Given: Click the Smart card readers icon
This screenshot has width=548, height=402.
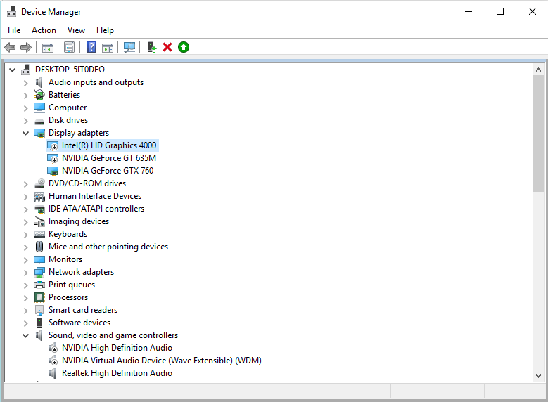Looking at the screenshot, I should tap(39, 310).
